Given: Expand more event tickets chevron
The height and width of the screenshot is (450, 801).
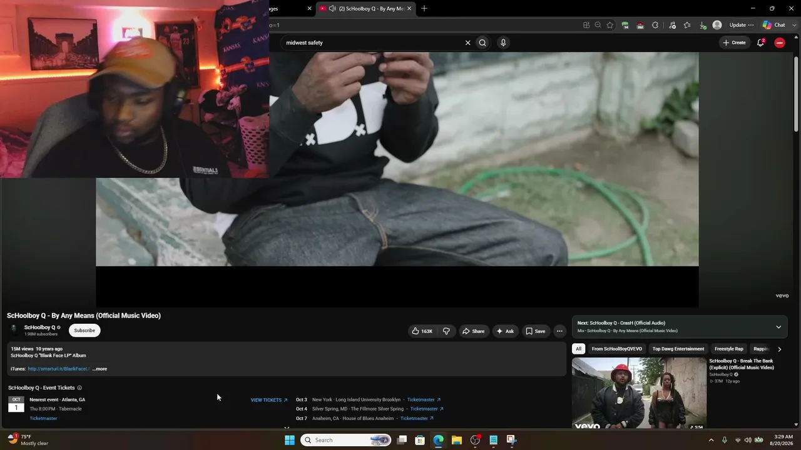Looking at the screenshot, I should tap(287, 428).
